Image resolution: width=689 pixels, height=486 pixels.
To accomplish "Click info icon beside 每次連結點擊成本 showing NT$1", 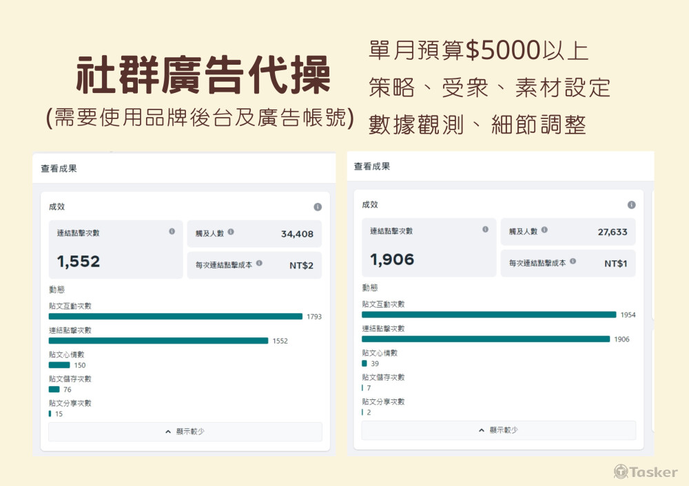I will (573, 262).
